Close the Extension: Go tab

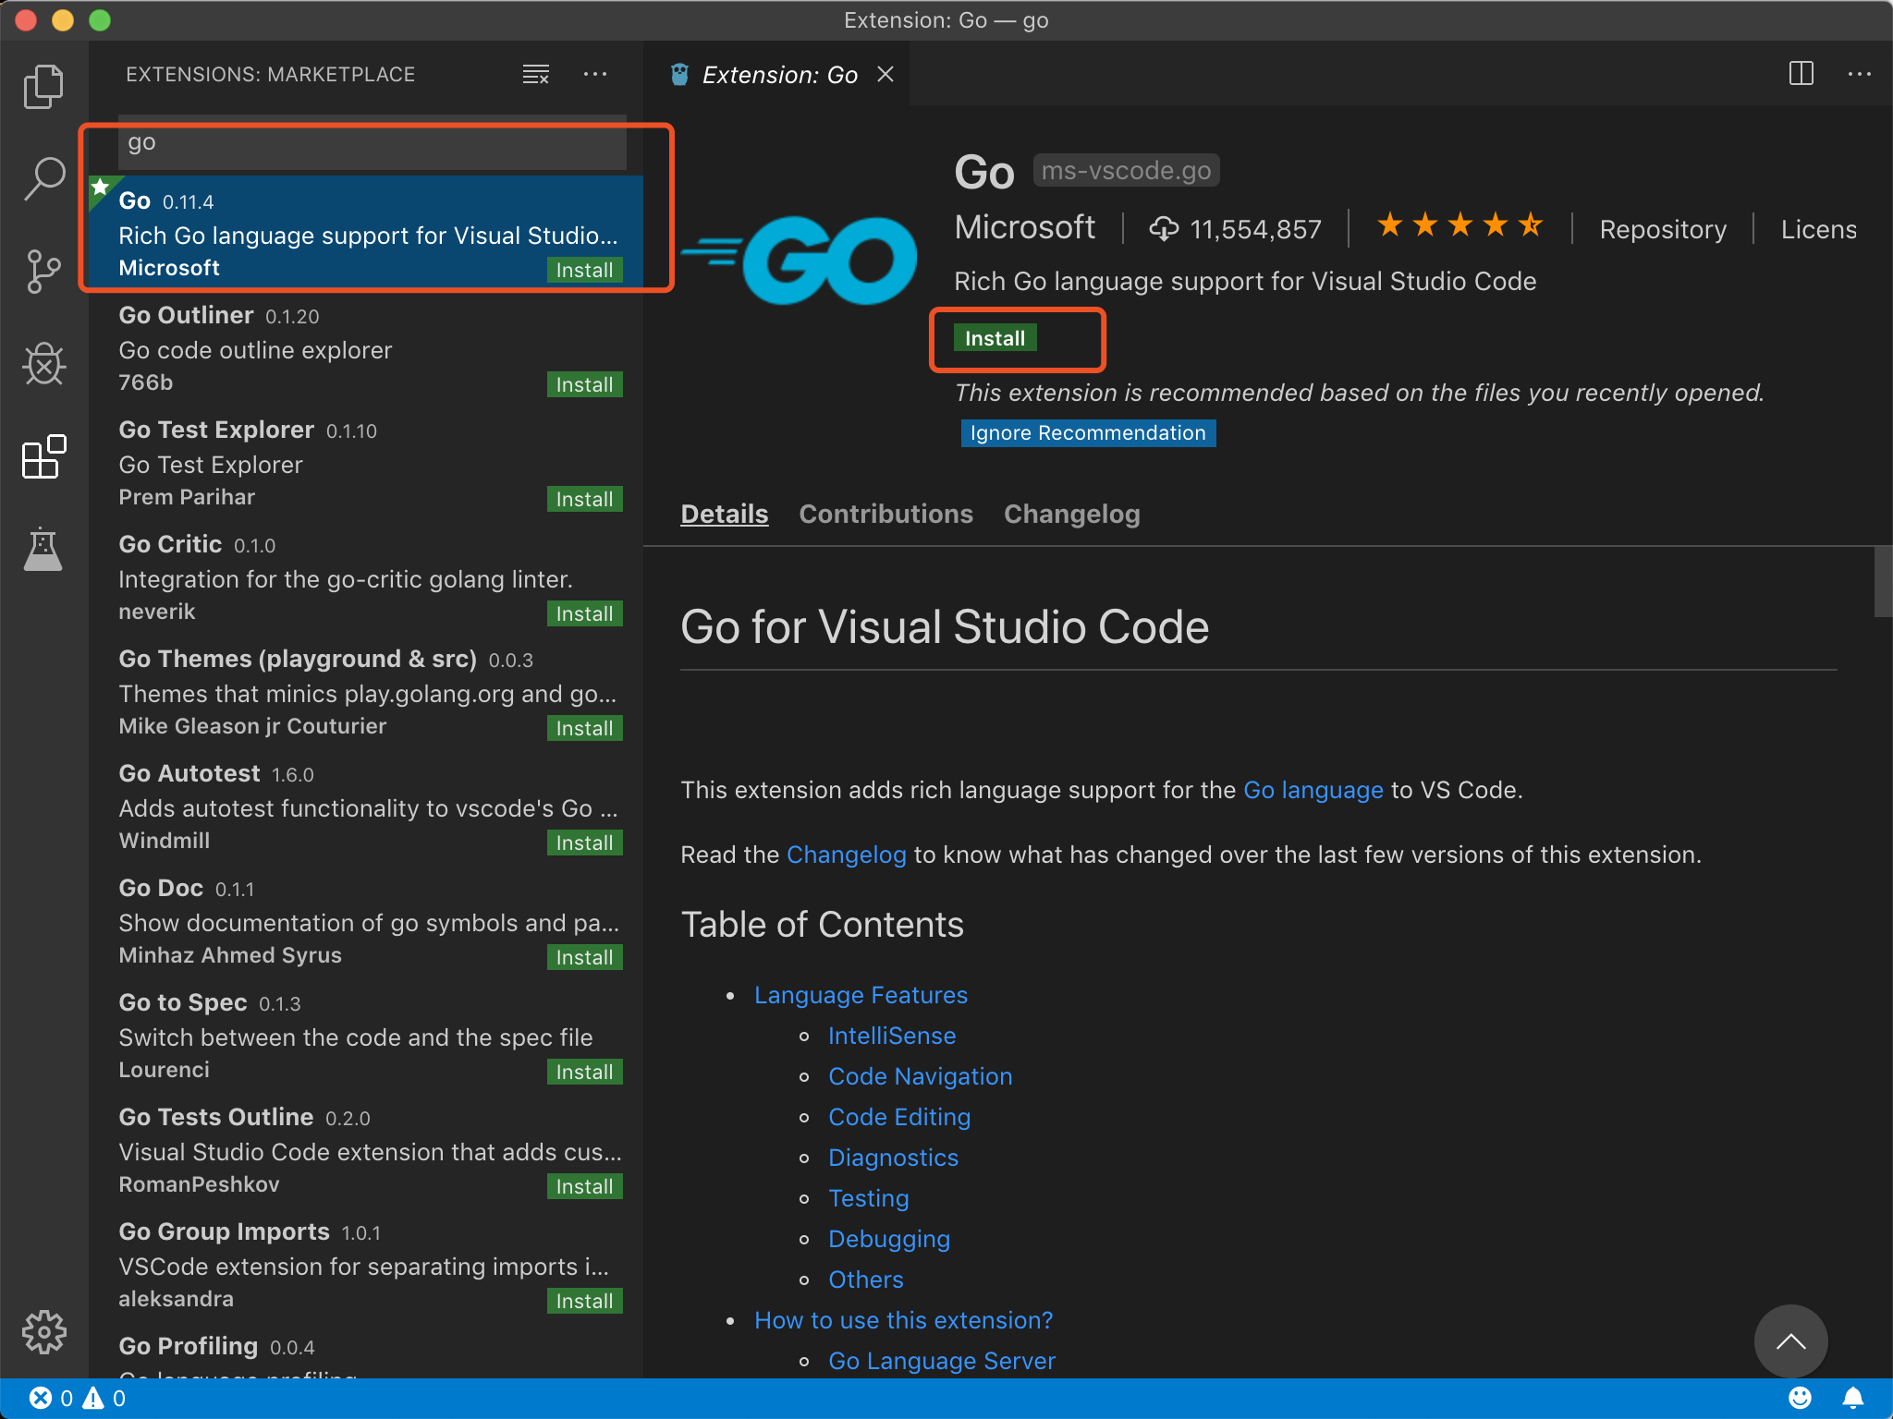885,74
